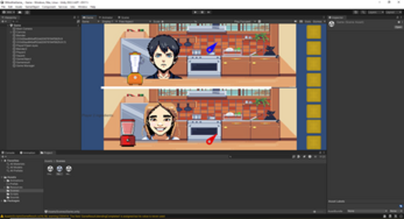Open the Play Focused dropdown
The image size is (404, 219).
[245, 21]
